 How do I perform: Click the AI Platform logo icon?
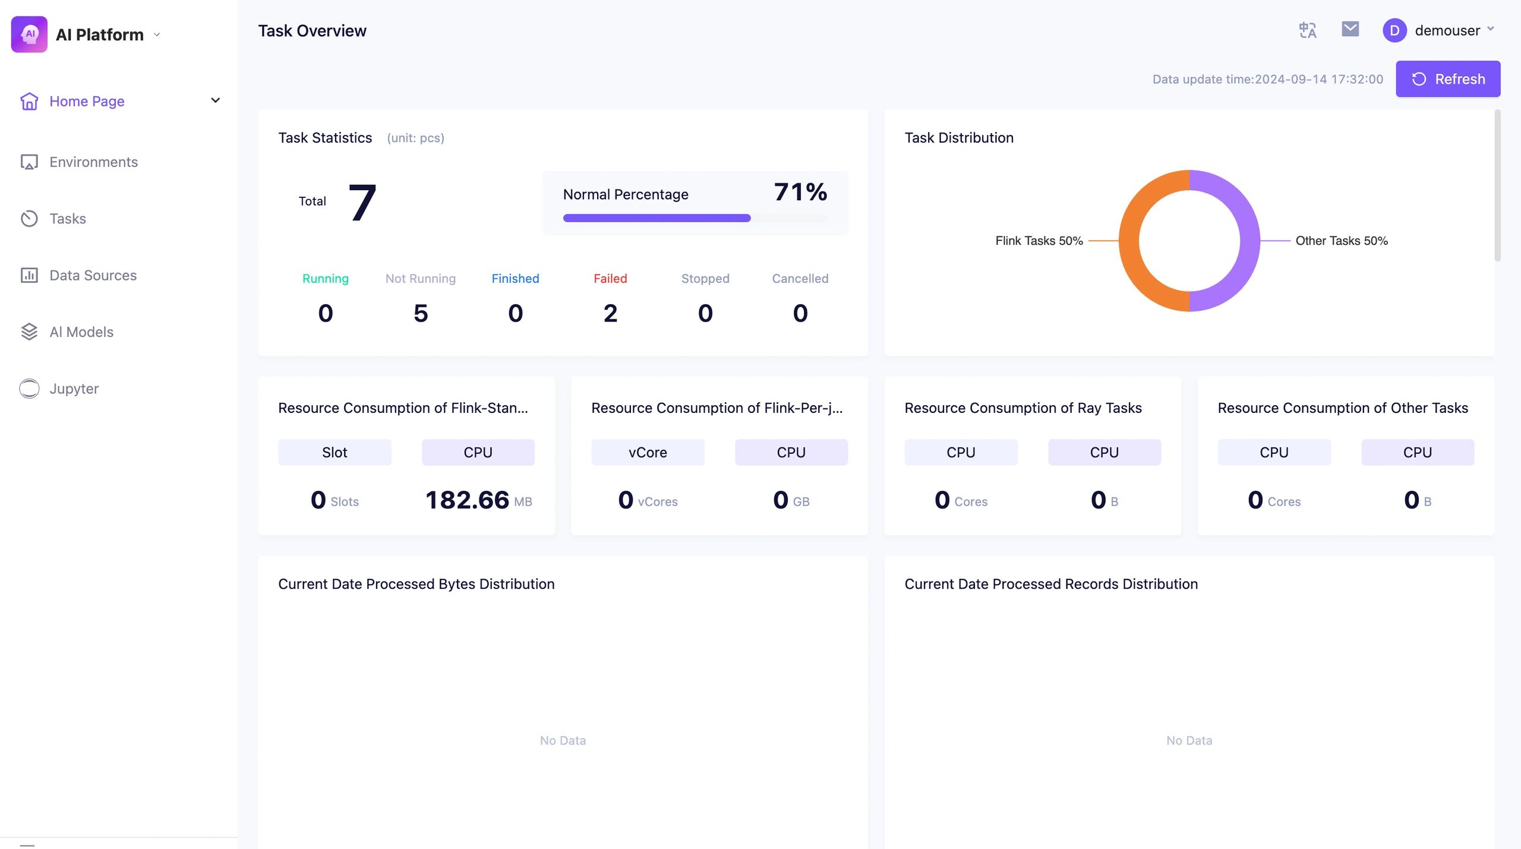click(29, 34)
